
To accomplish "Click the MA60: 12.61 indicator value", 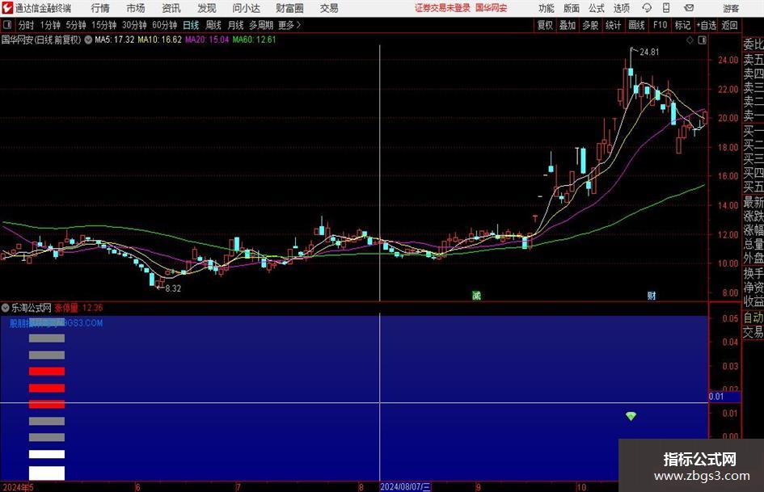I will [254, 40].
